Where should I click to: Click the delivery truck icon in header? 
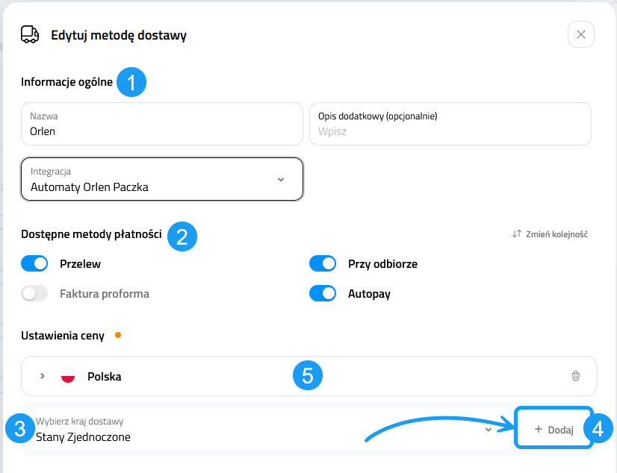[30, 35]
